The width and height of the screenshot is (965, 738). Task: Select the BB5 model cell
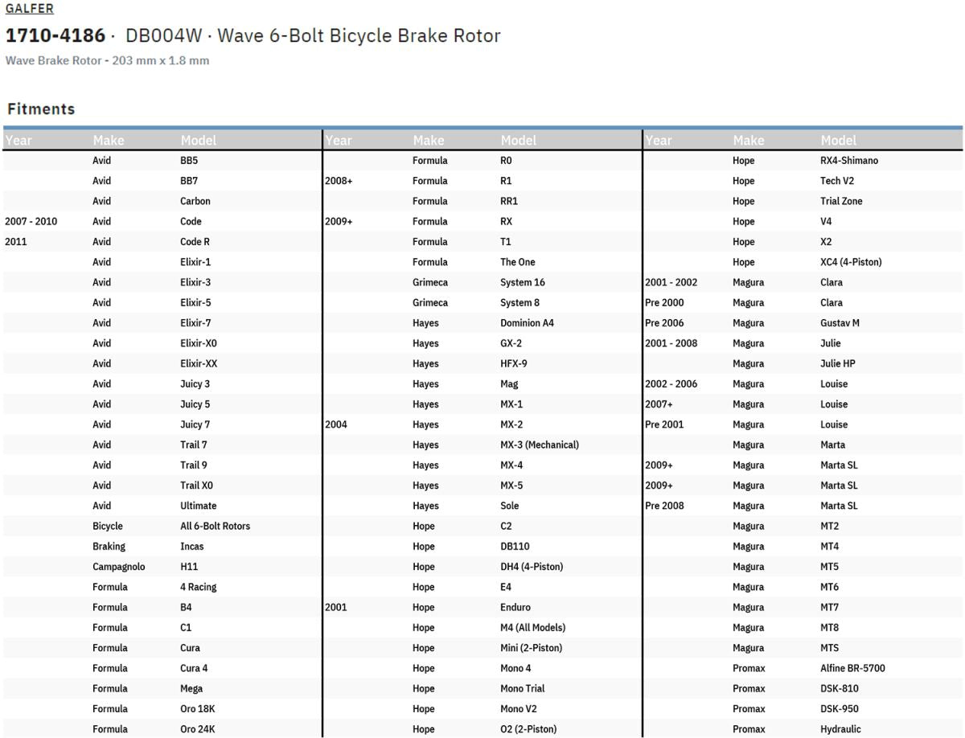(189, 161)
